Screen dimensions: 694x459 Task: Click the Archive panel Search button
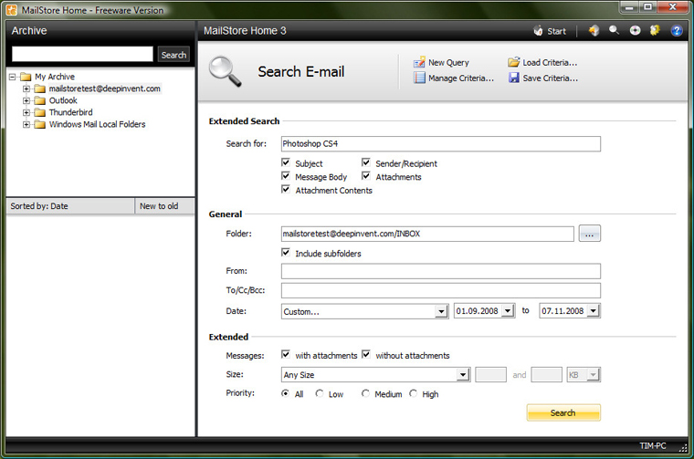(173, 55)
